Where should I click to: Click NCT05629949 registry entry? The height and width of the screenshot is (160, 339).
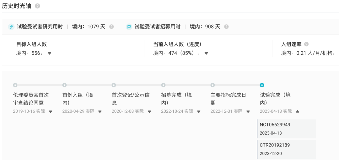pos(287,129)
